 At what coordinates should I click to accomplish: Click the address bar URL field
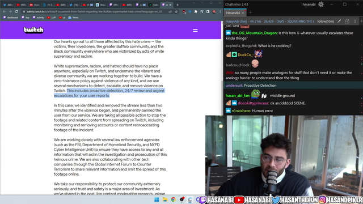click(x=95, y=11)
